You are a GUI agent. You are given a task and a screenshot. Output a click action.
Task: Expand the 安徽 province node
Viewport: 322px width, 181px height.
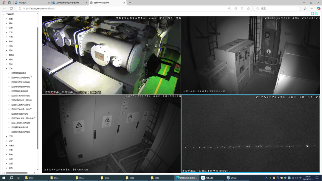tap(6, 19)
